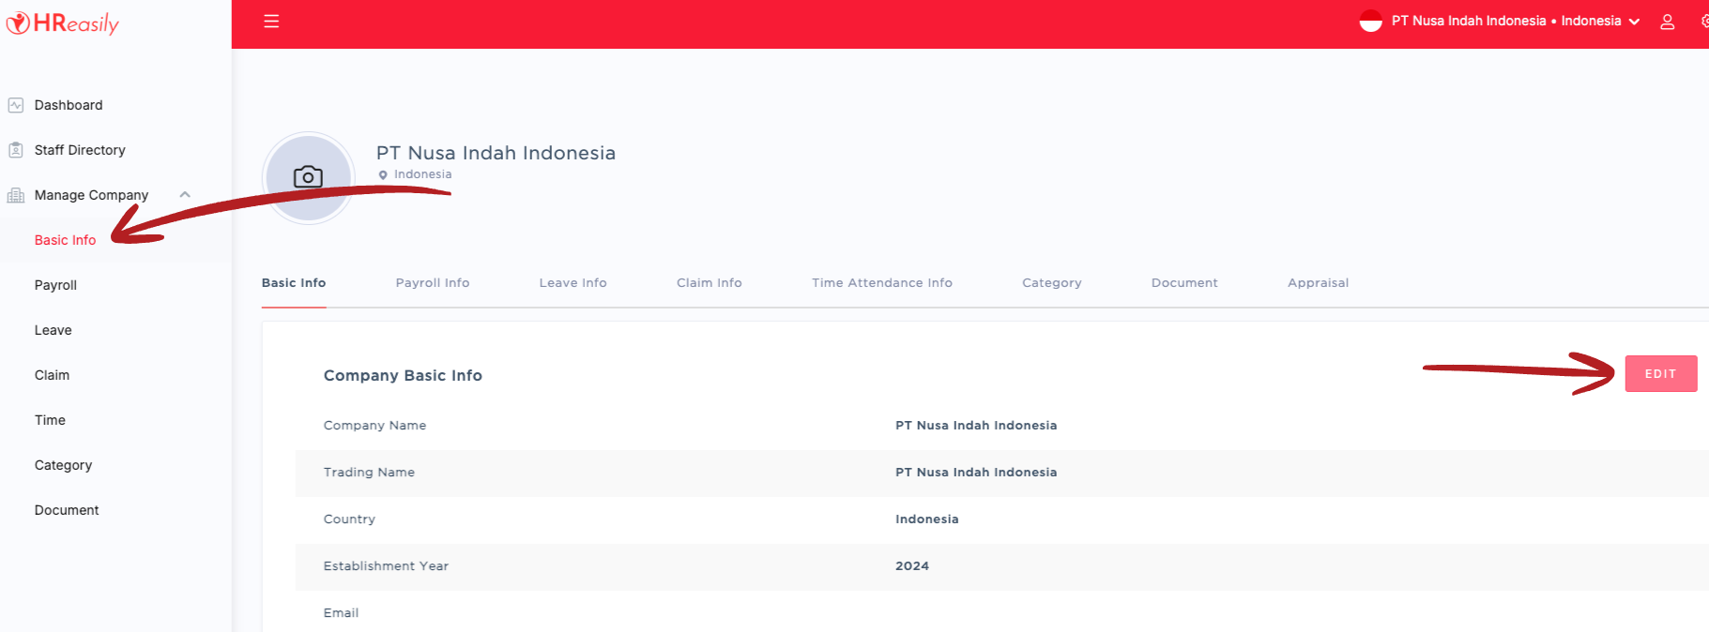The height and width of the screenshot is (632, 1709).
Task: Collapse the Manage Company chevron
Action: [x=185, y=195]
